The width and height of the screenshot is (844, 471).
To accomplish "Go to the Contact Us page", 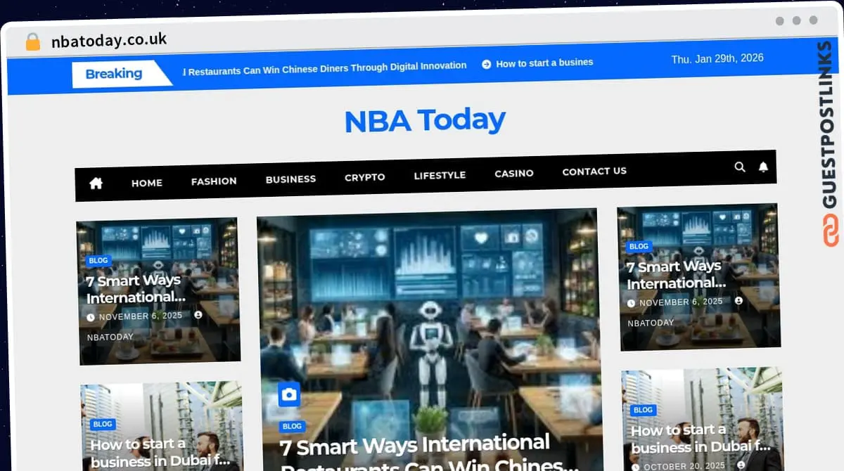I will (x=594, y=171).
